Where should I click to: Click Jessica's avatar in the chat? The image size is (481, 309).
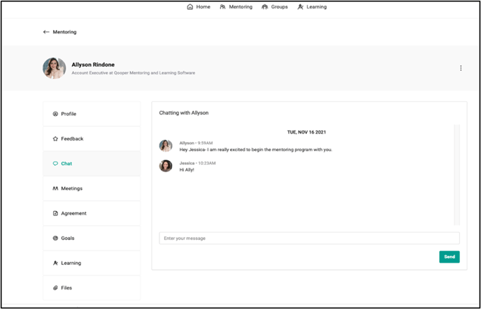pyautogui.click(x=166, y=166)
